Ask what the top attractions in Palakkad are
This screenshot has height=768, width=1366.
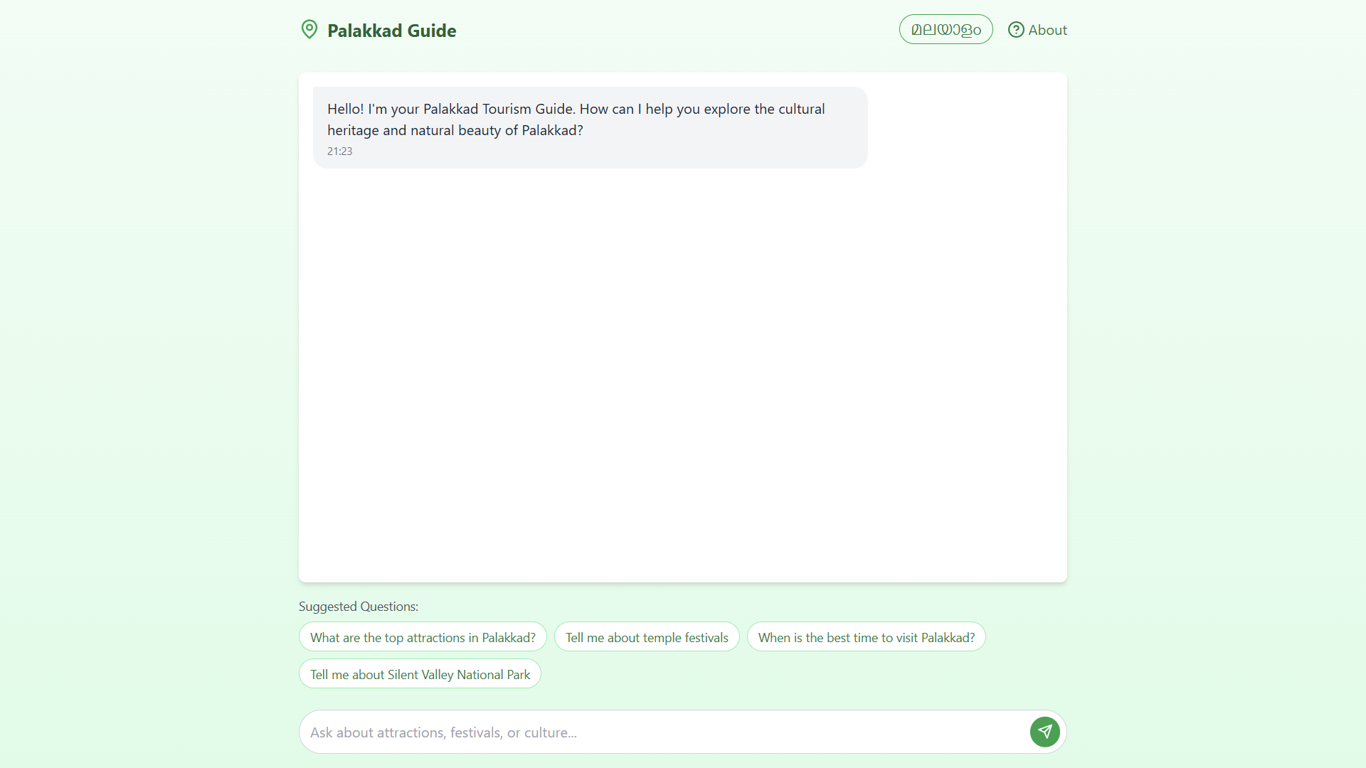423,637
